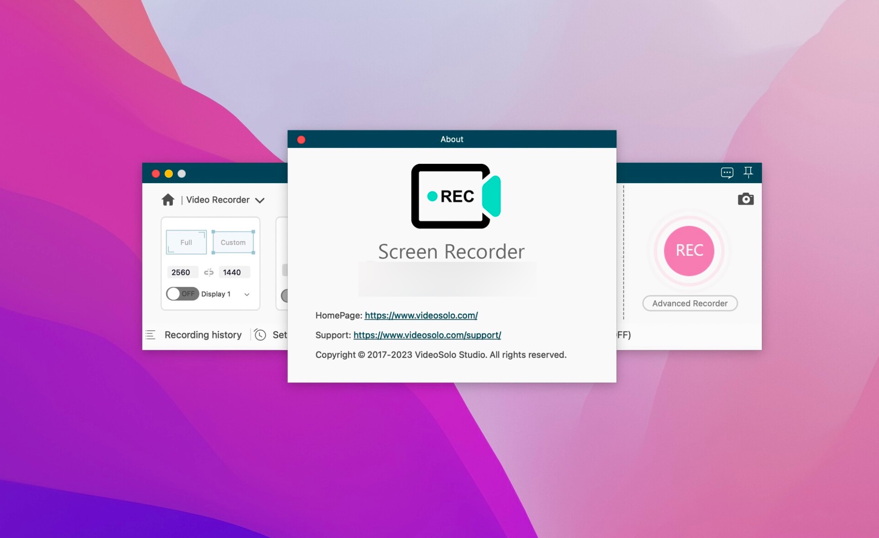
Task: Select Custom recording area
Action: click(x=233, y=242)
